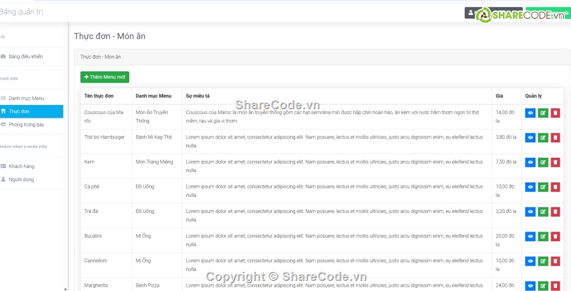571x291 pixels.
Task: Click the dark user account button in header
Action: 471,13
